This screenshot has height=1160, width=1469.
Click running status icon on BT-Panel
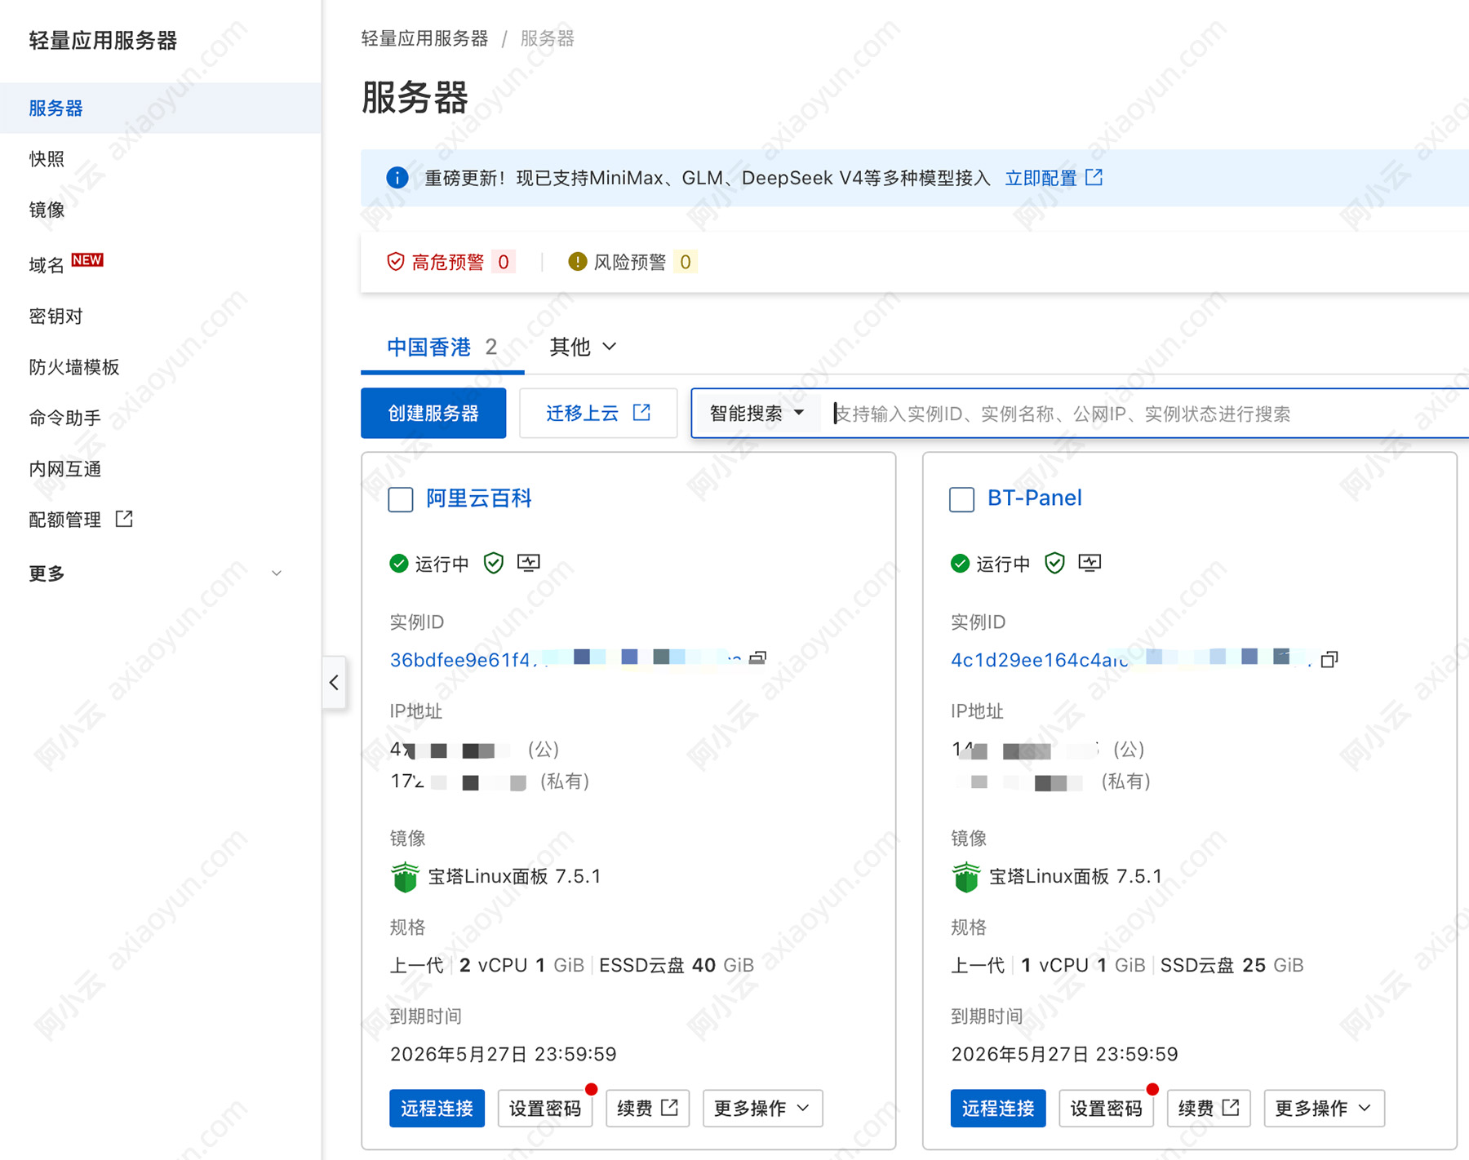coord(961,564)
